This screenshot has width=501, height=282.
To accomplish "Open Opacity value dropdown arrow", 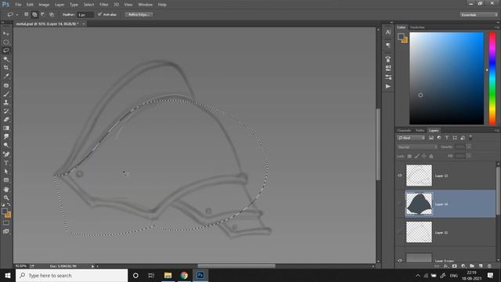I will pos(469,147).
